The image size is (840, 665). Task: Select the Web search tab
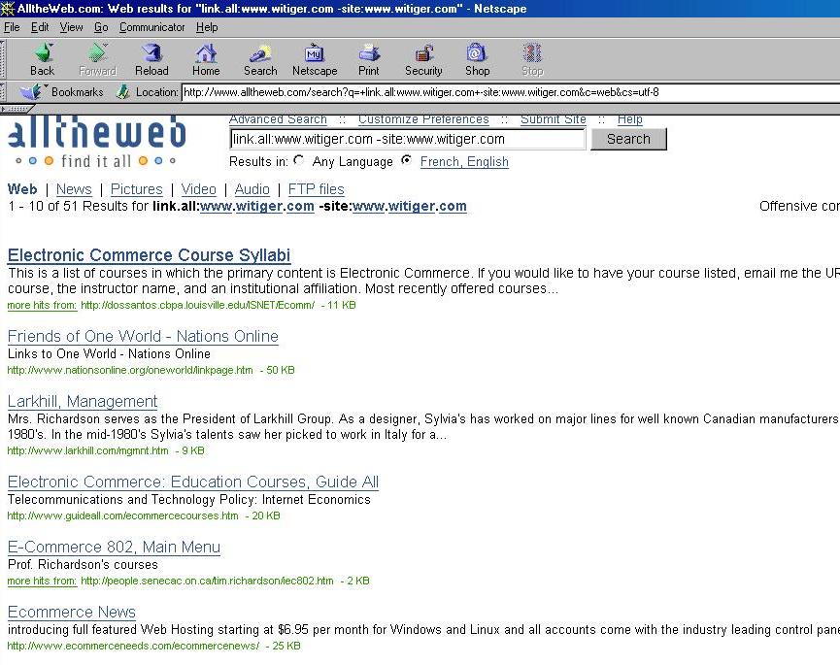(x=22, y=189)
